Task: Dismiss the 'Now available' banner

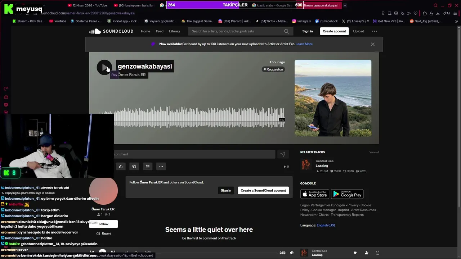Action: (373, 44)
